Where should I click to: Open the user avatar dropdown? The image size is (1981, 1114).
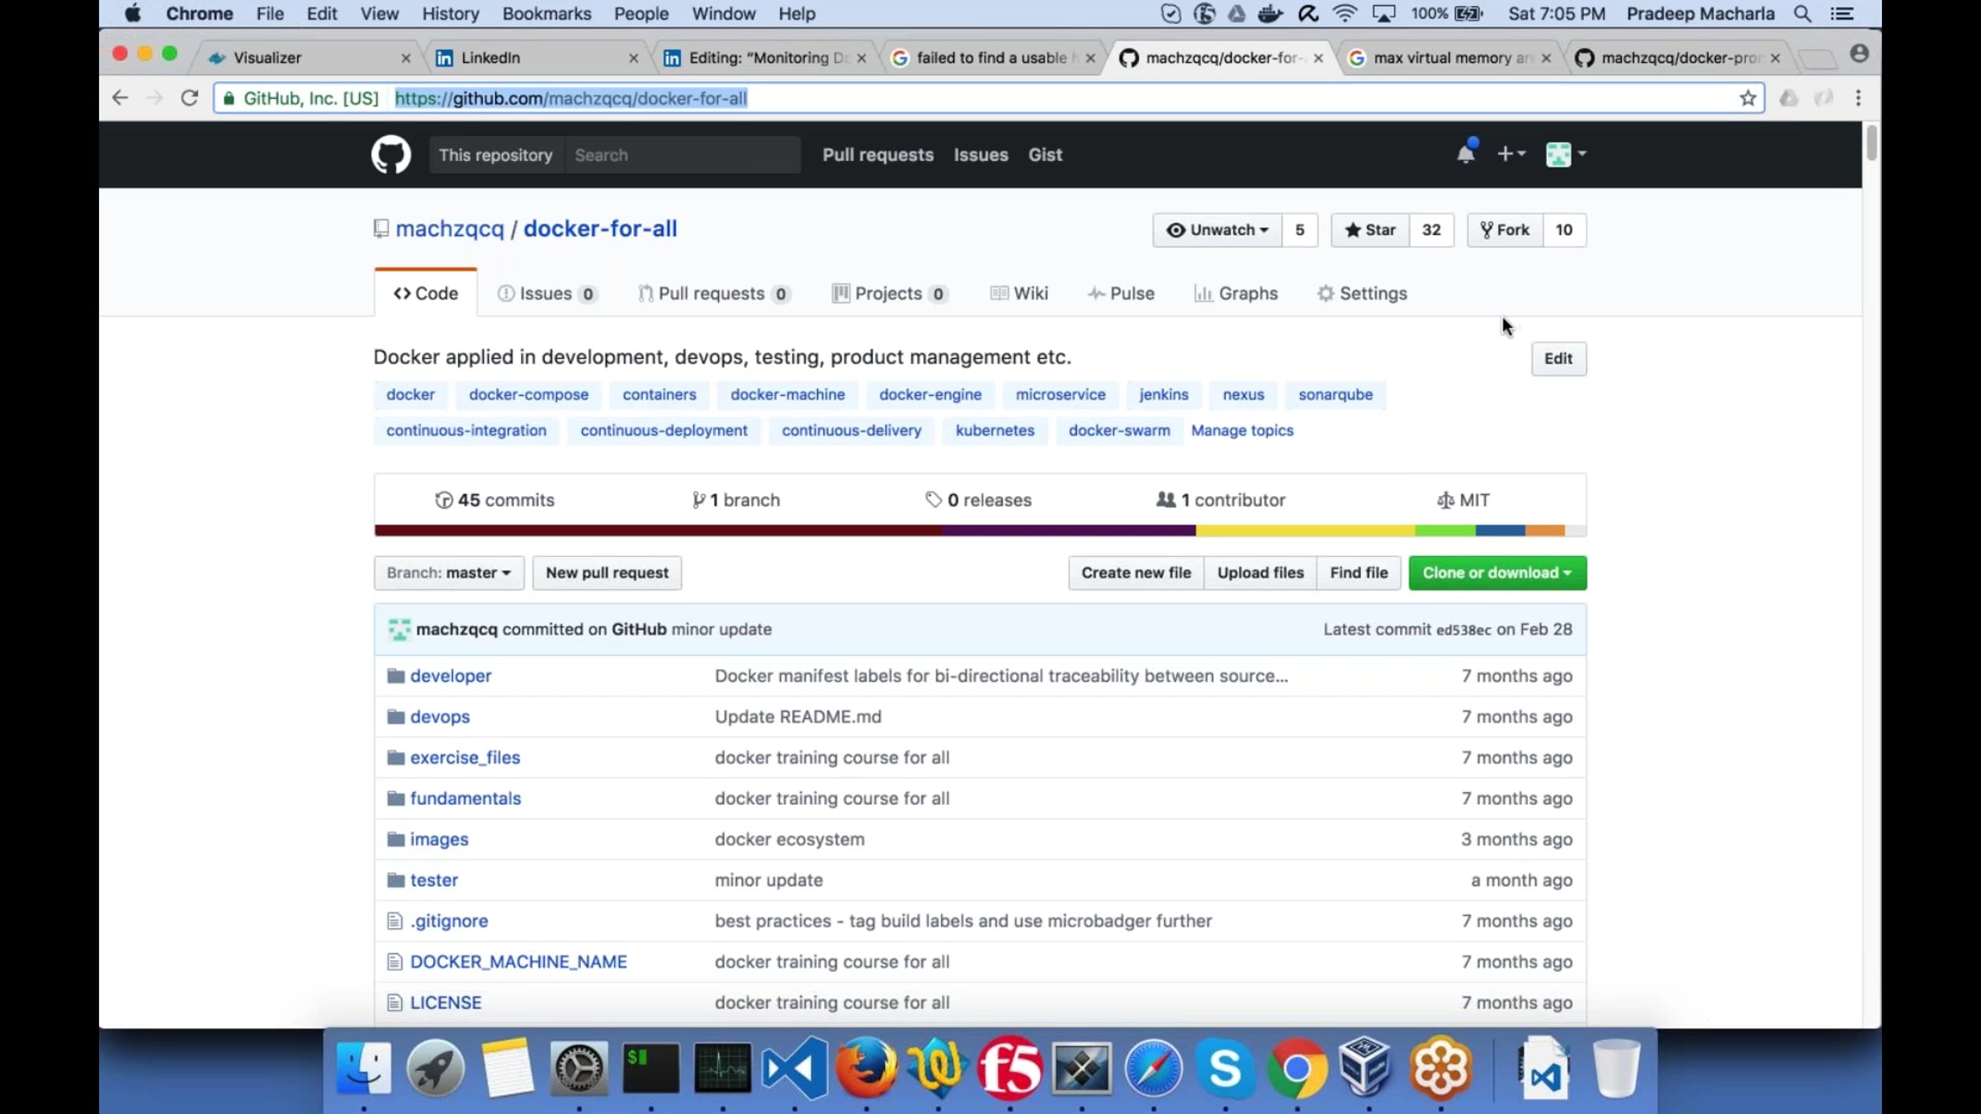tap(1566, 154)
